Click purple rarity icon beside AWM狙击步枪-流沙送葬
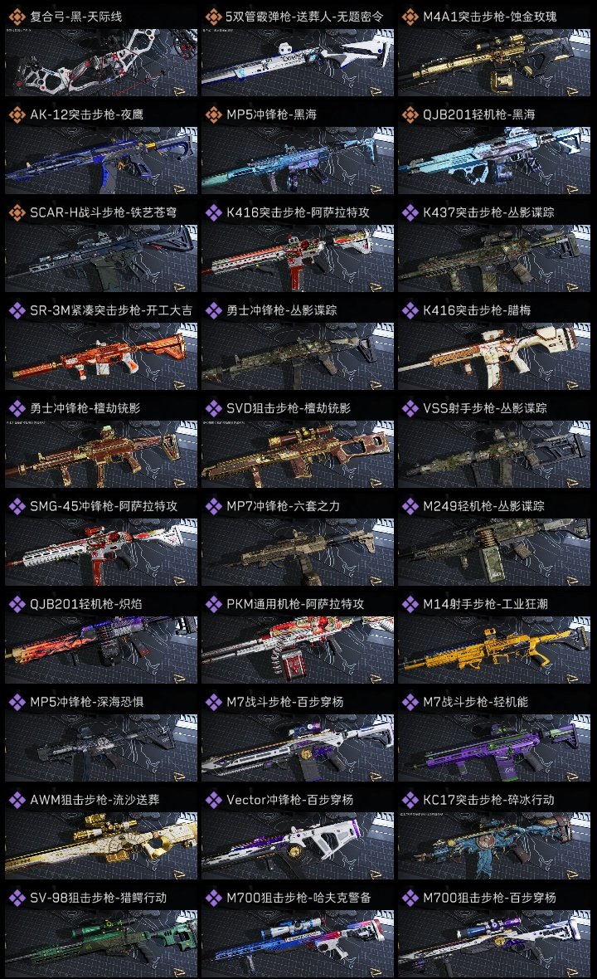Image resolution: width=597 pixels, height=979 pixels. point(17,800)
